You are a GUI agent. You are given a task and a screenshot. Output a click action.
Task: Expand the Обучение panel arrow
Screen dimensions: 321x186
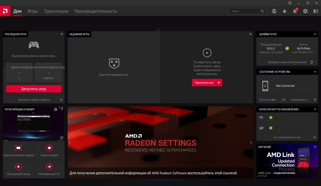click(315, 147)
